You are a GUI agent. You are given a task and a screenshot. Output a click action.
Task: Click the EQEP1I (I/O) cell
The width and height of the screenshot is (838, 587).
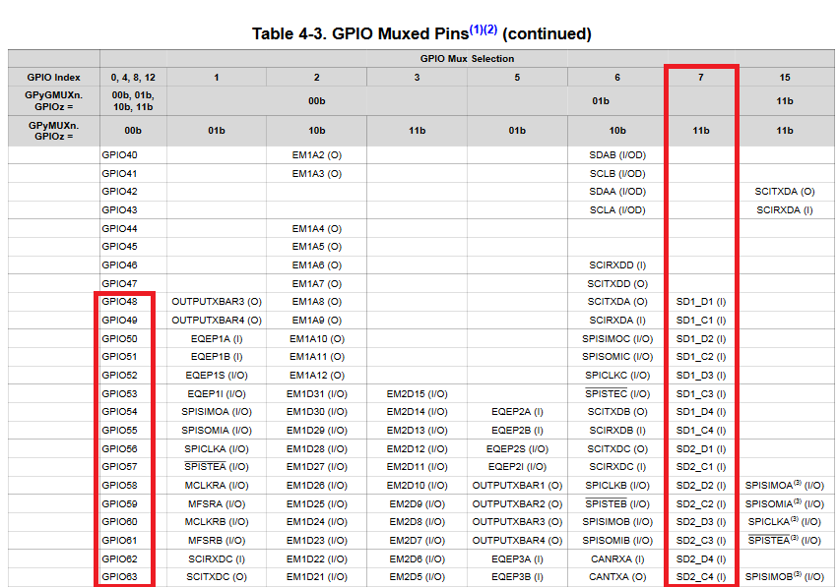click(217, 394)
